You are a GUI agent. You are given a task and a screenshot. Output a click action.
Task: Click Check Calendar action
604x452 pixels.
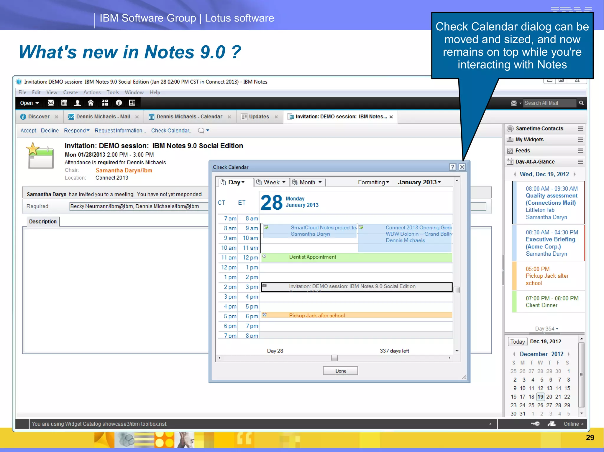(172, 130)
